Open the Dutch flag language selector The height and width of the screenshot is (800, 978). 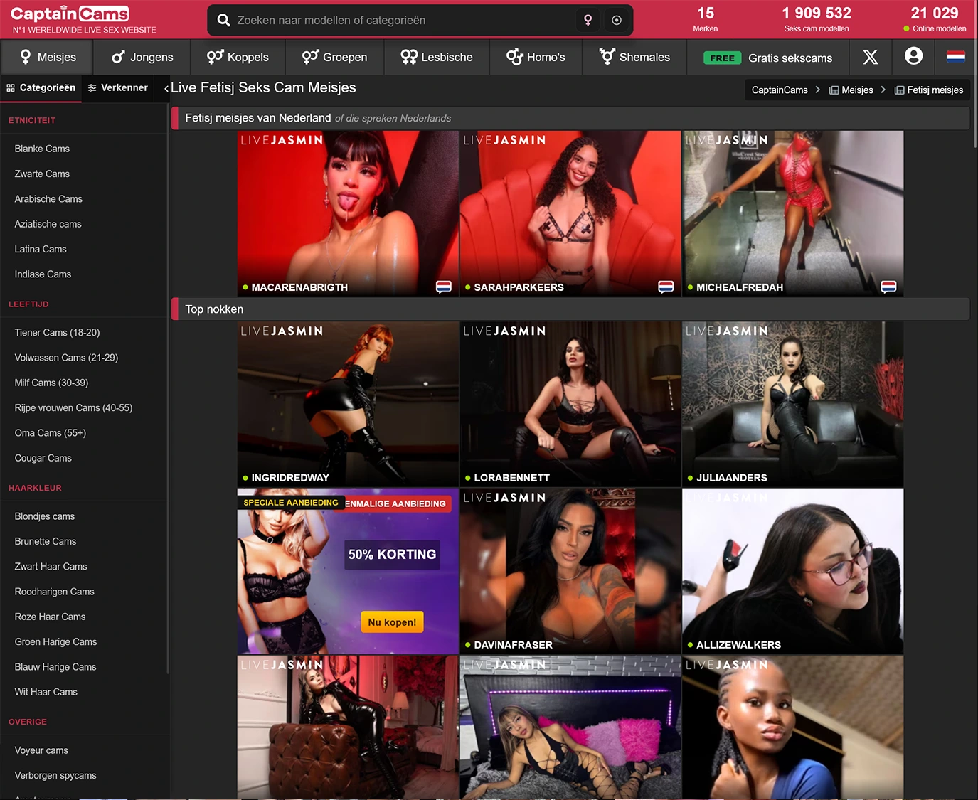956,57
